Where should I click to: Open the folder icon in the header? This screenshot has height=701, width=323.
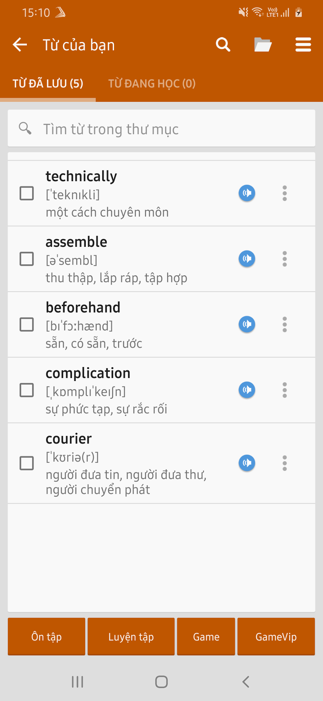point(263,44)
